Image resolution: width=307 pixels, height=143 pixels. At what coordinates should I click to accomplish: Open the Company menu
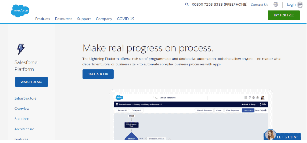point(104,19)
